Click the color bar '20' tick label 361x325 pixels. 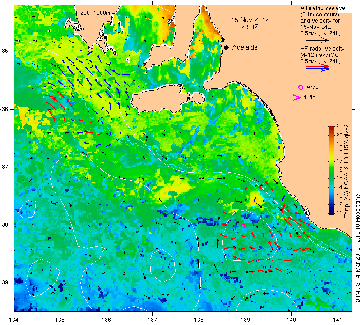click(x=339, y=135)
